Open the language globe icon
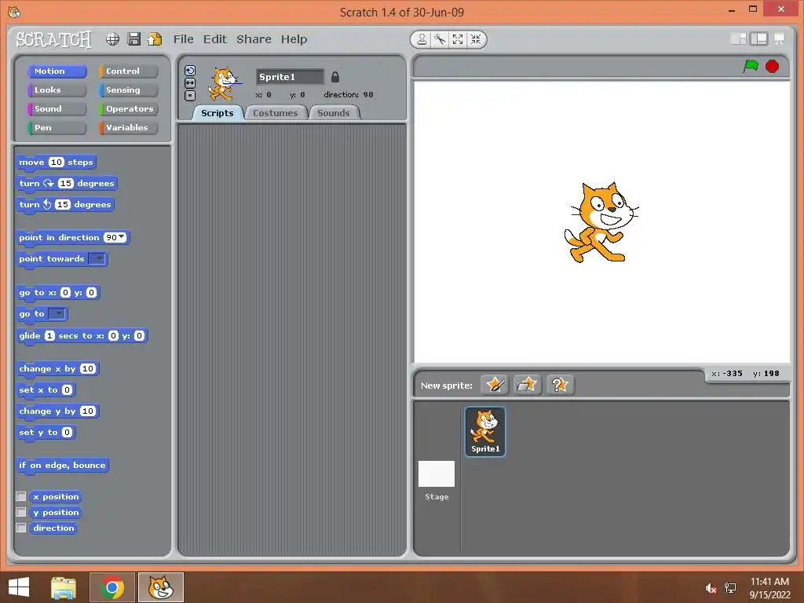804x603 pixels. coord(113,39)
